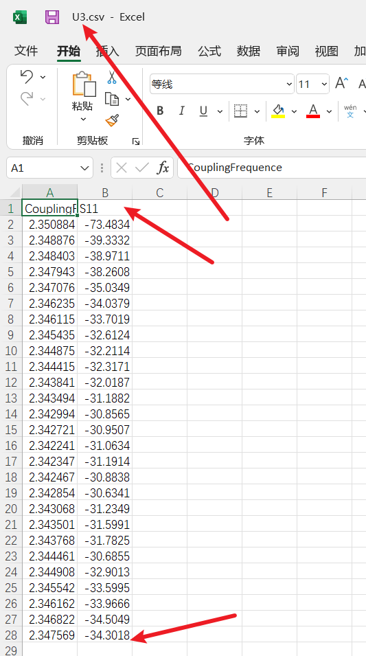Viewport: 366px width, 656px height.
Task: Click the redo arrow icon
Action: click(x=27, y=99)
